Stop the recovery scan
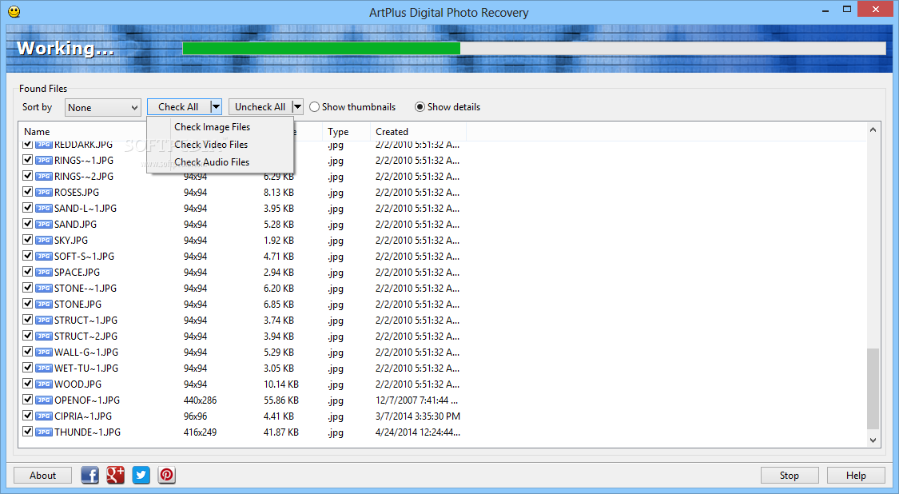Viewport: 899px width, 494px height. tap(789, 475)
